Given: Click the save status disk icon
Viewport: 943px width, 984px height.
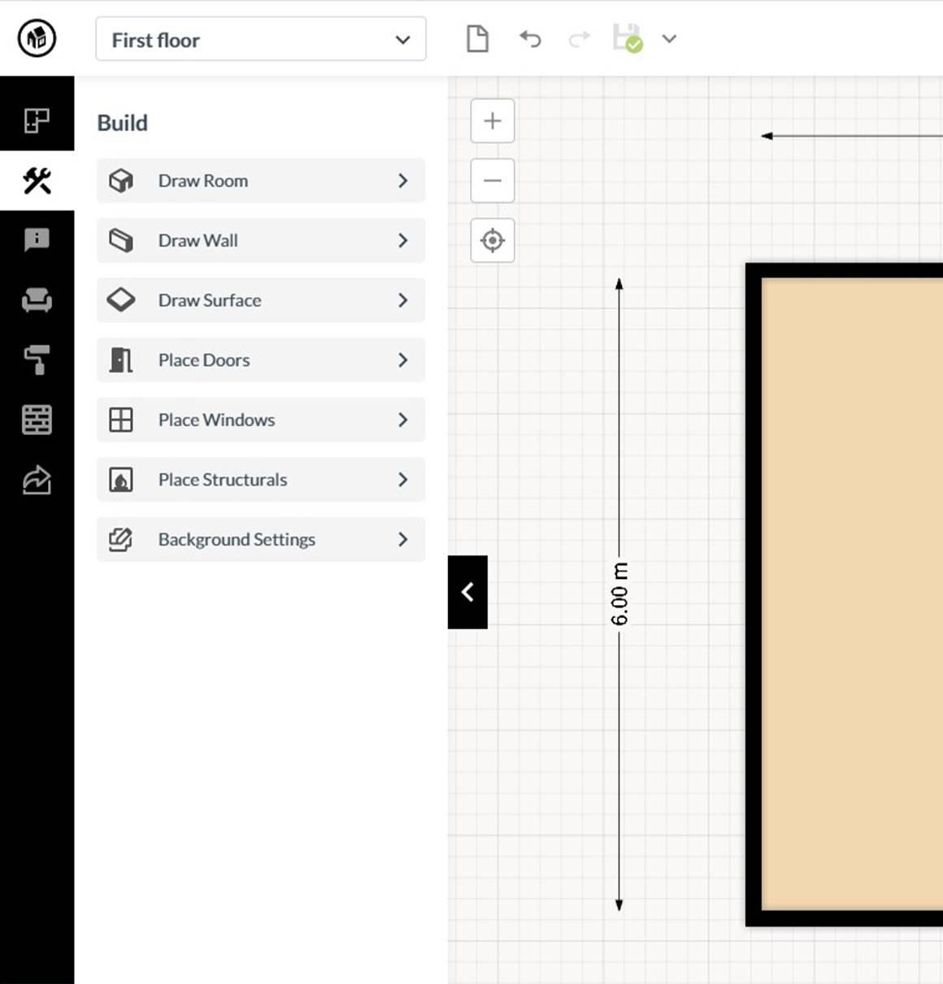Looking at the screenshot, I should 627,39.
